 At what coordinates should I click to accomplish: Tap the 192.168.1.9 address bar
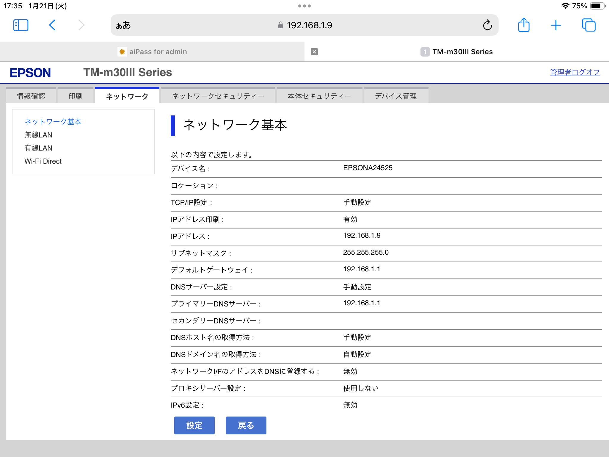pyautogui.click(x=304, y=25)
